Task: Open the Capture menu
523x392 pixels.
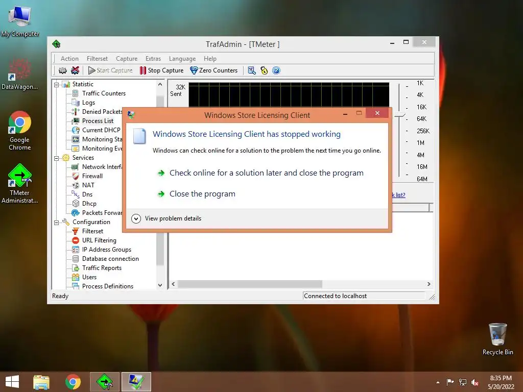Action: [x=127, y=59]
